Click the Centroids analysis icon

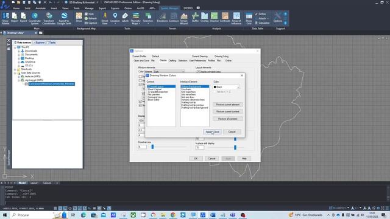(x=225, y=18)
